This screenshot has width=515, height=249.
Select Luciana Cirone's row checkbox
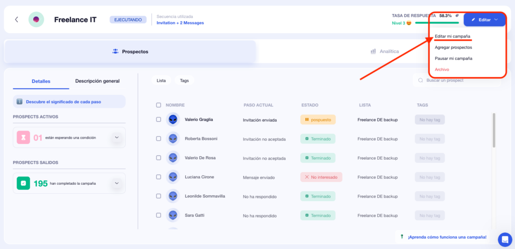coord(158,177)
